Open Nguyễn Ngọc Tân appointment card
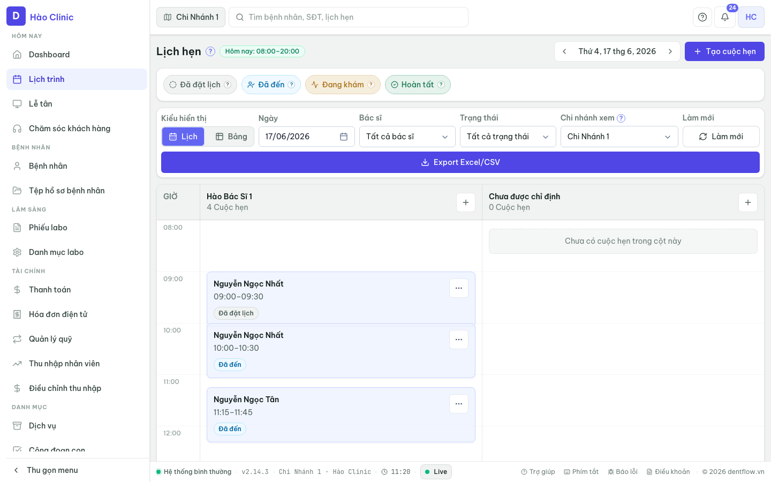The height and width of the screenshot is (482, 771). [x=341, y=415]
